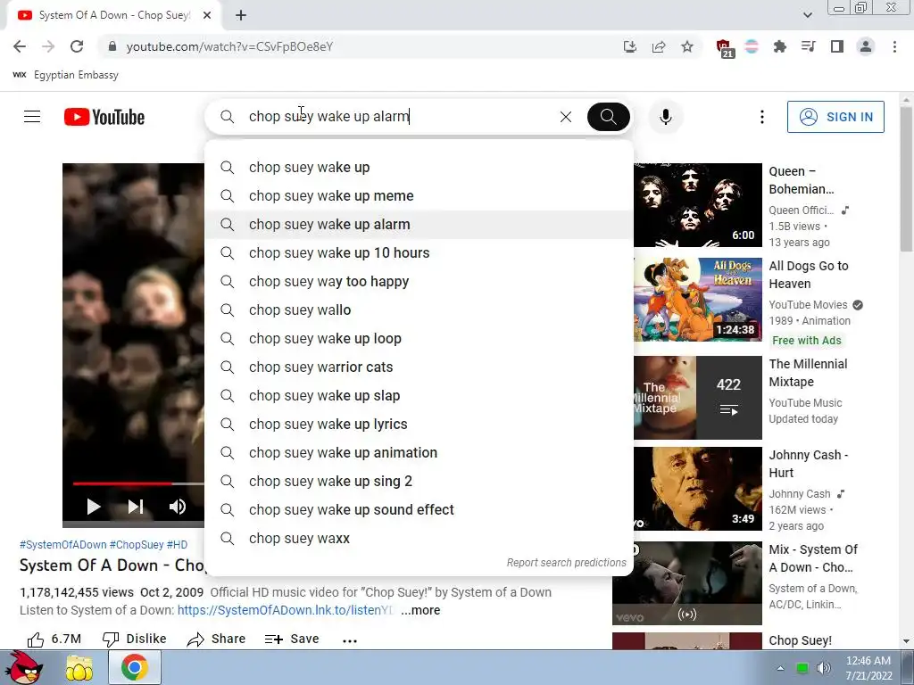The height and width of the screenshot is (685, 914).
Task: Select suggestion "chop suey wake up 10 hours"
Action: 420,252
